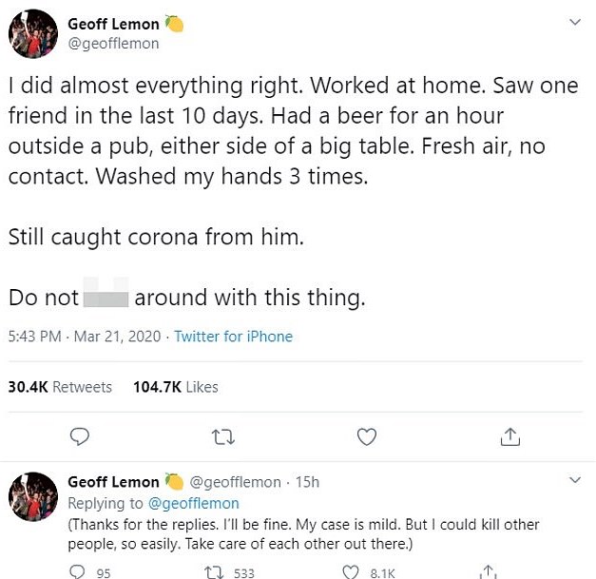This screenshot has height=579, width=596.
Task: Retweet the follow-up tweet with 533 retweets
Action: pyautogui.click(x=215, y=572)
